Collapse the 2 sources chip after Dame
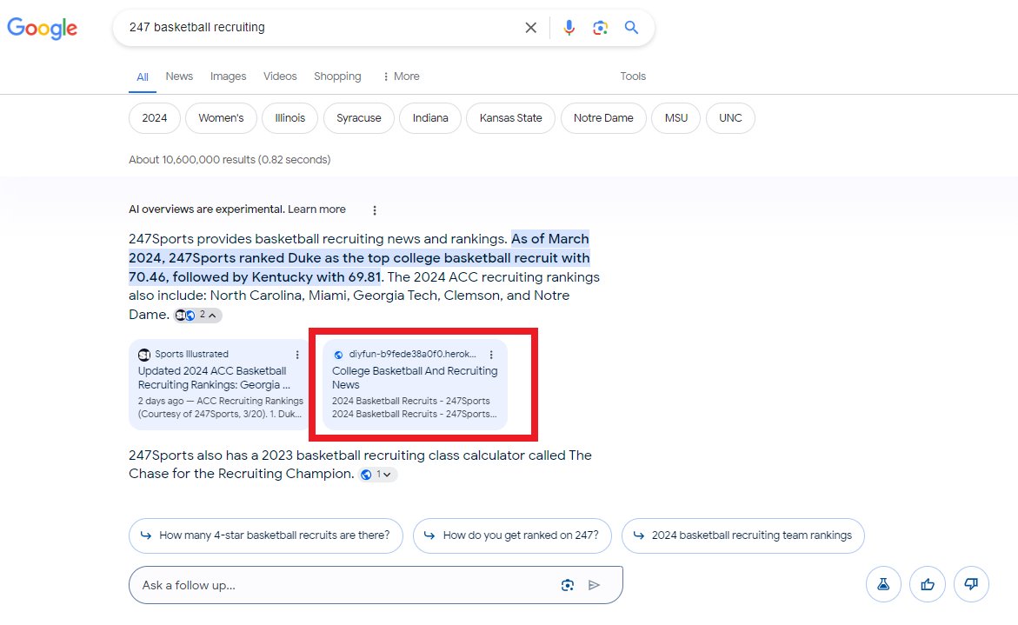 [x=198, y=315]
